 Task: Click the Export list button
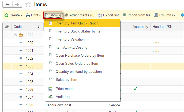coord(108,15)
